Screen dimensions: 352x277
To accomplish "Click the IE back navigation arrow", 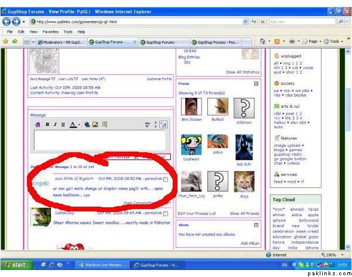I will point(7,21).
